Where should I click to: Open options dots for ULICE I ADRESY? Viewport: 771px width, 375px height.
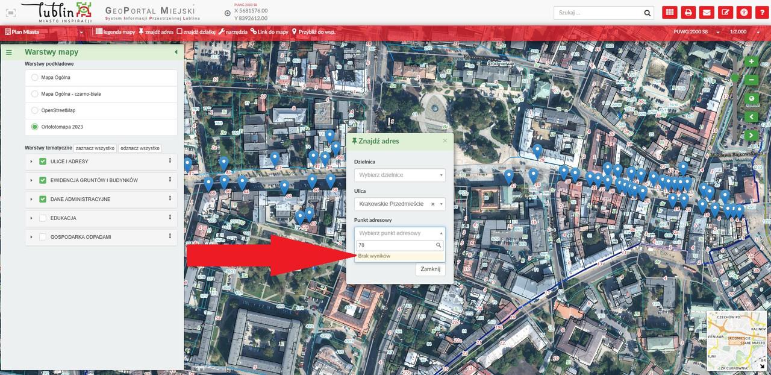point(170,161)
